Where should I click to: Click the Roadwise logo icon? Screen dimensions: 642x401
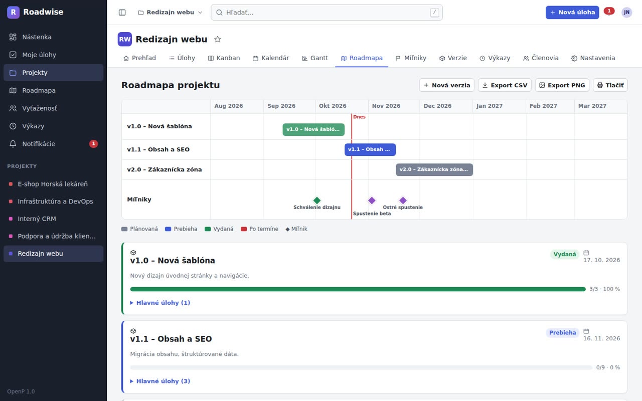[13, 12]
